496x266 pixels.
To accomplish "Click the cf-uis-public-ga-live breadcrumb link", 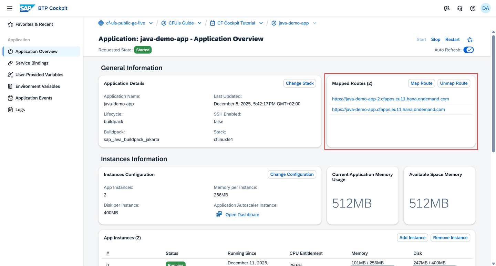I will pos(125,23).
